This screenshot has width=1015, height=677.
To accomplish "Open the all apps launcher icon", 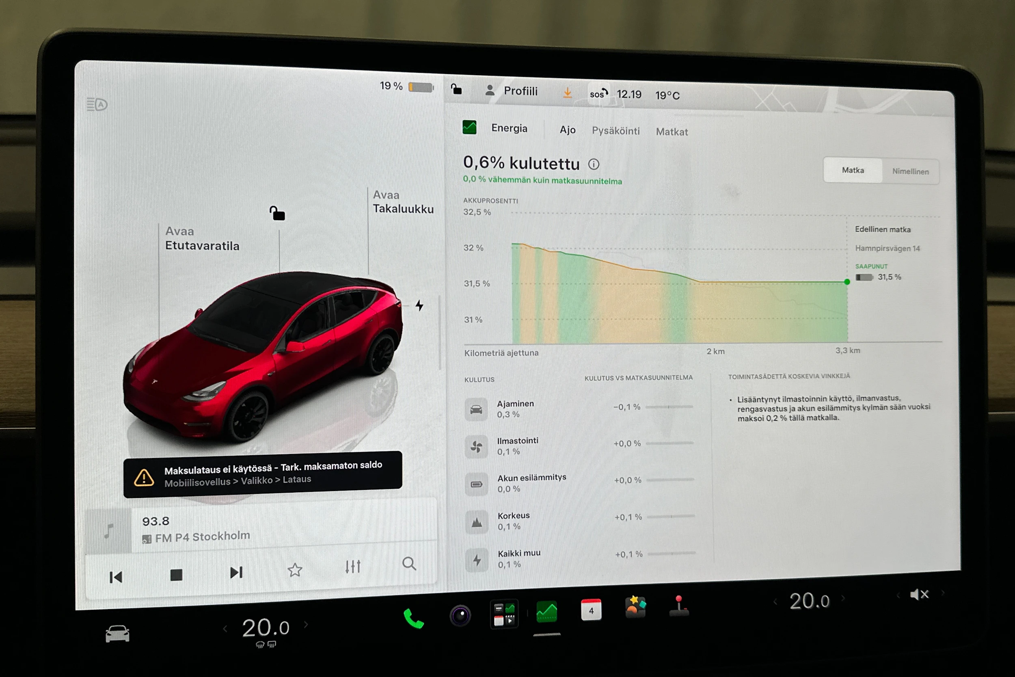I will [x=504, y=614].
